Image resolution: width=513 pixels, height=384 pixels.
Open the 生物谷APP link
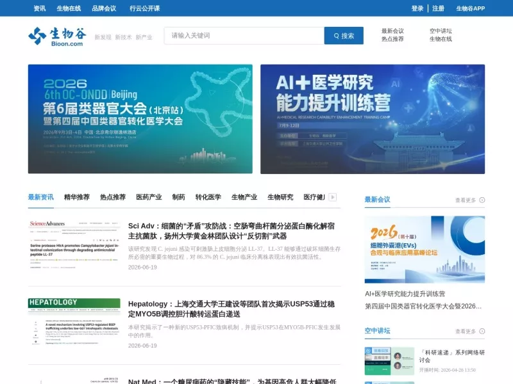point(471,8)
